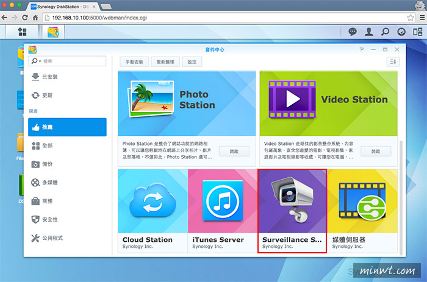Toggle the sort order icon button
Image resolution: width=427 pixels, height=282 pixels.
[x=393, y=62]
